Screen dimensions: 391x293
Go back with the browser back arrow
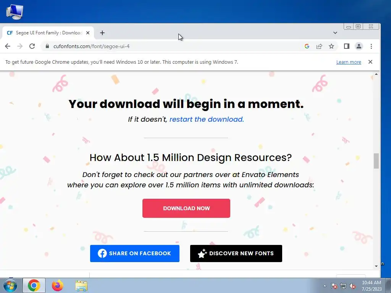tap(8, 46)
